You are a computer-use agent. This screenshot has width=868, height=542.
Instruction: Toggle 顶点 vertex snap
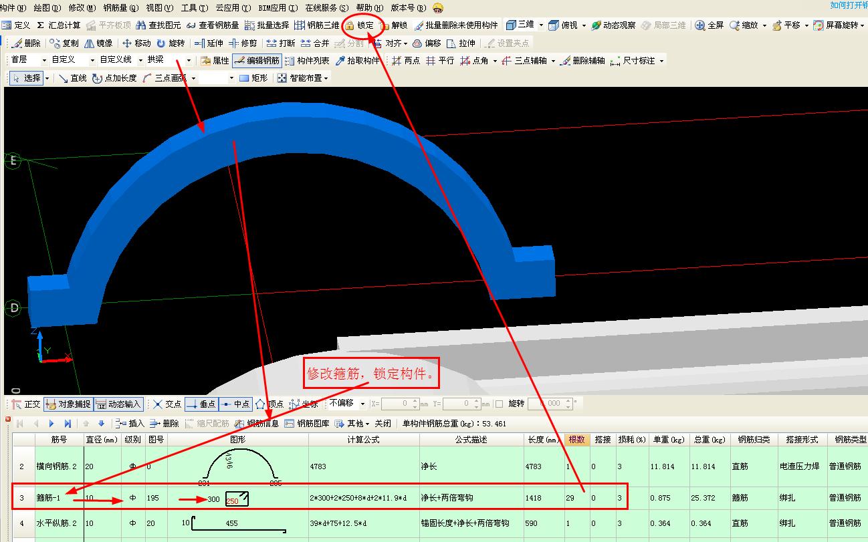(x=269, y=404)
